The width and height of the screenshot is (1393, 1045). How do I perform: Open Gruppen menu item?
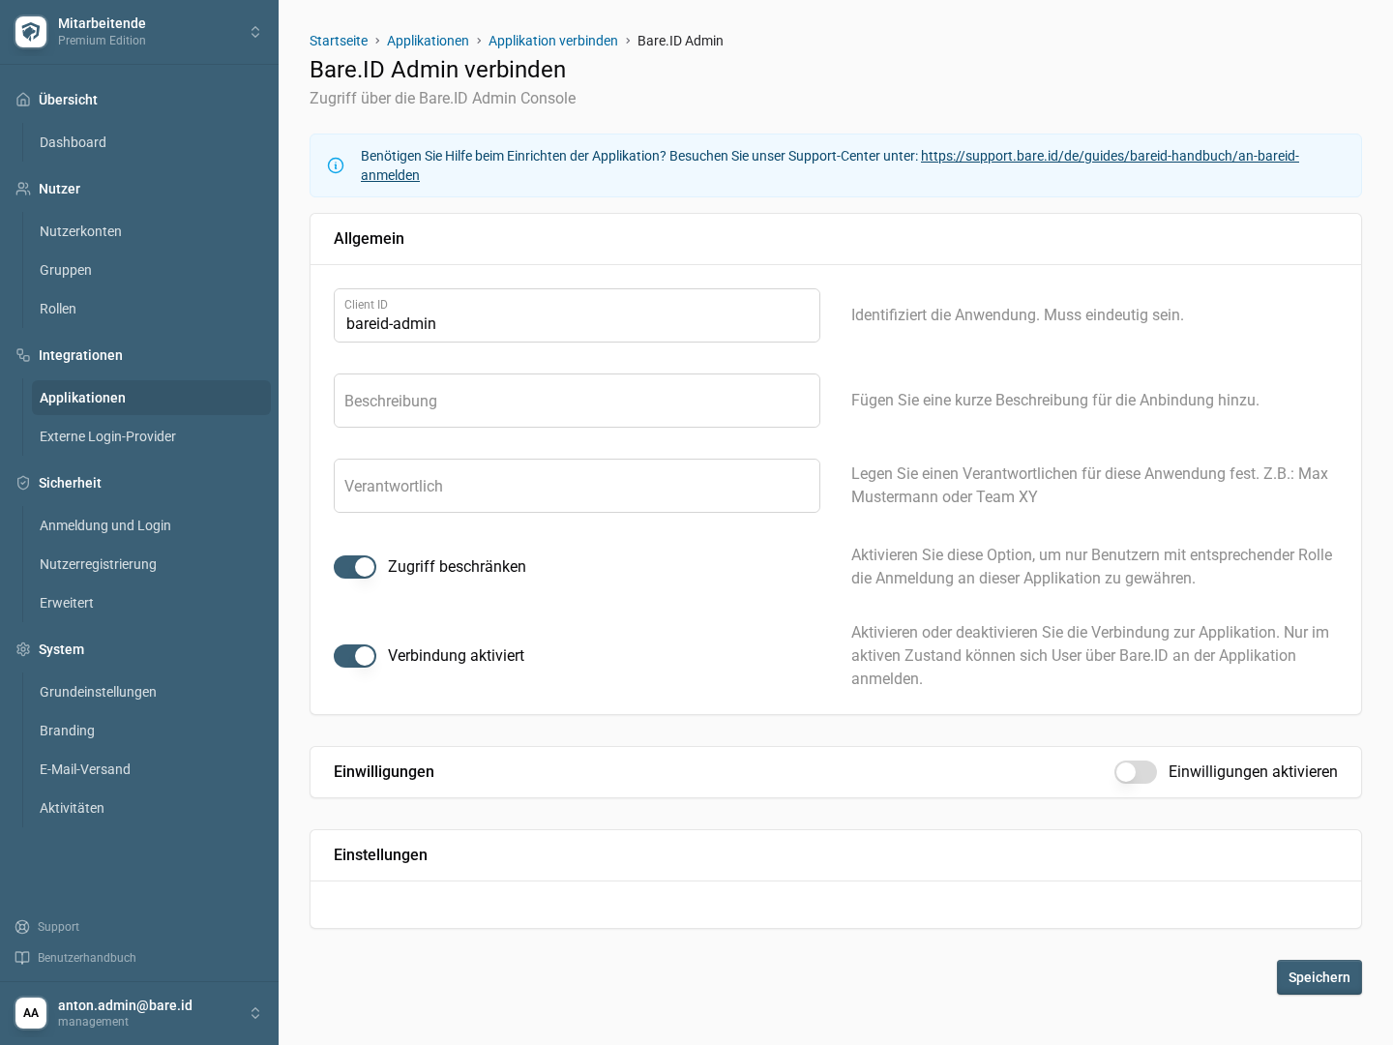151,270
